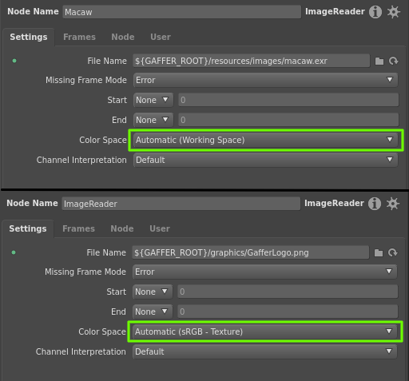Browse folder for GafferLogo.png file name
Viewport: 409px width, 381px height.
[x=379, y=253]
